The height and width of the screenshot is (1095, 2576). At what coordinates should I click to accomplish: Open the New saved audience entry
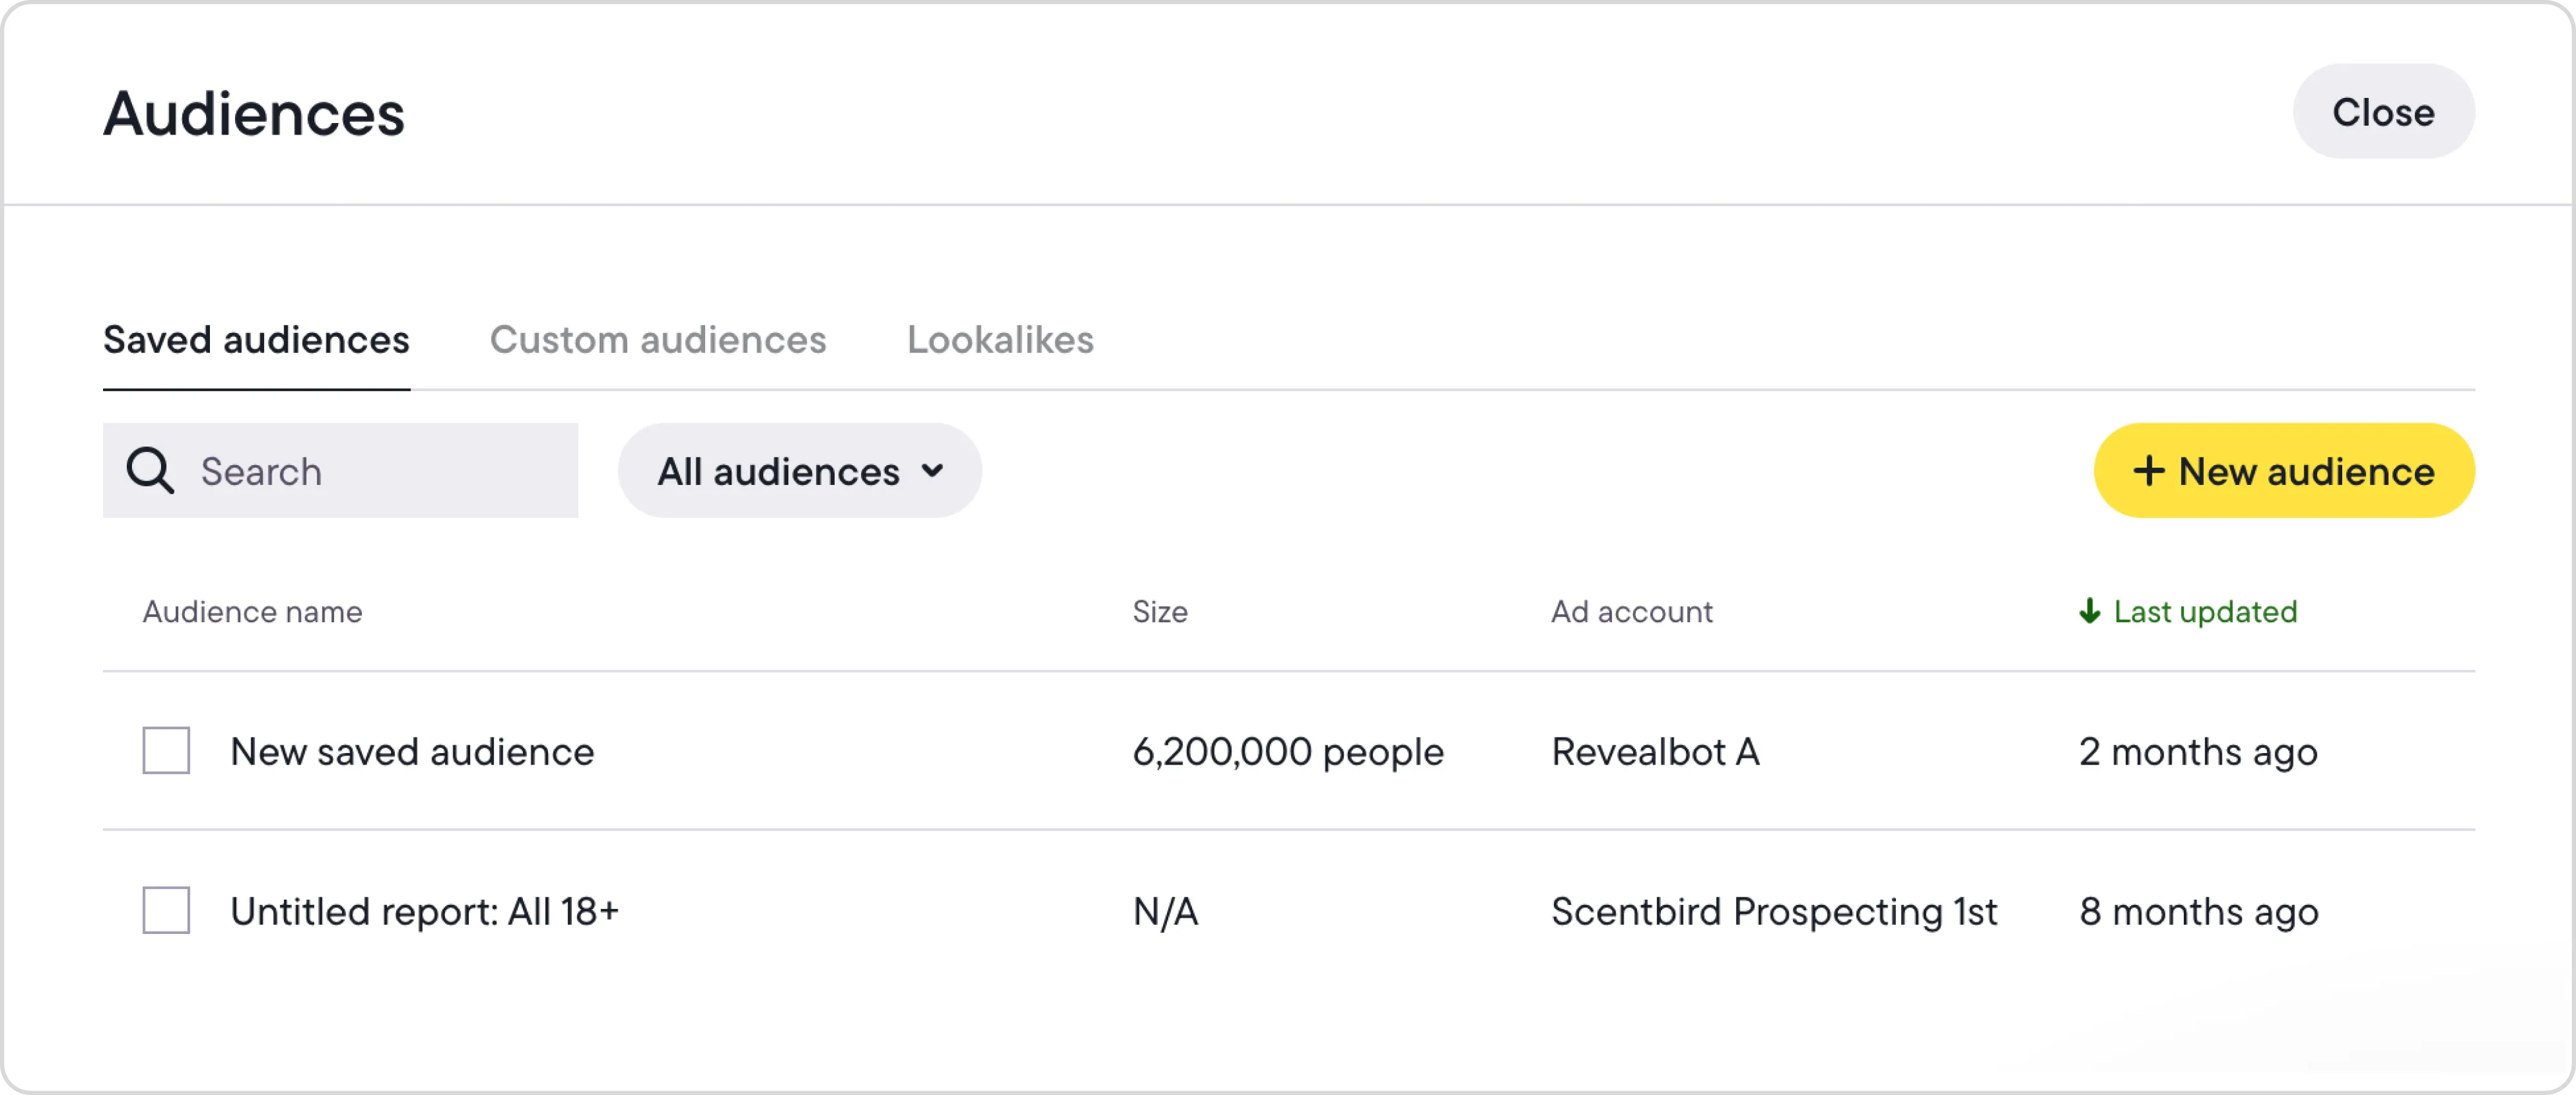point(412,751)
